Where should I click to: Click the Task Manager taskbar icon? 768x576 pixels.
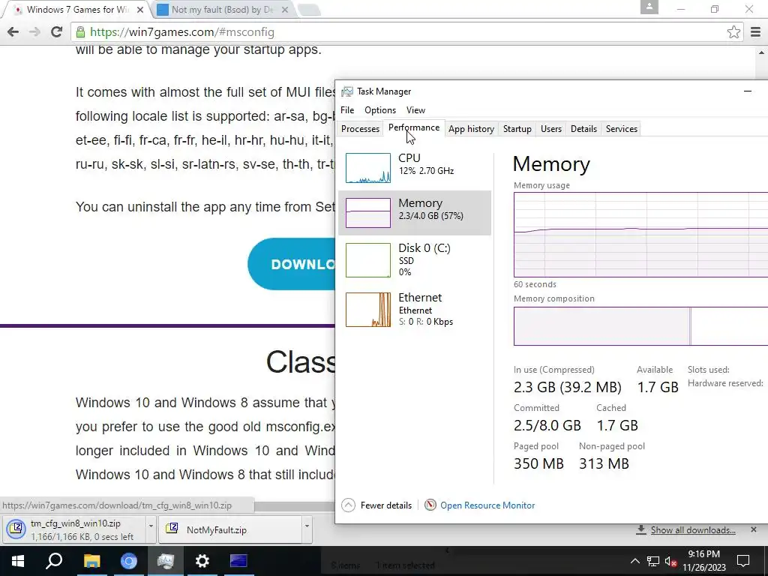point(166,561)
